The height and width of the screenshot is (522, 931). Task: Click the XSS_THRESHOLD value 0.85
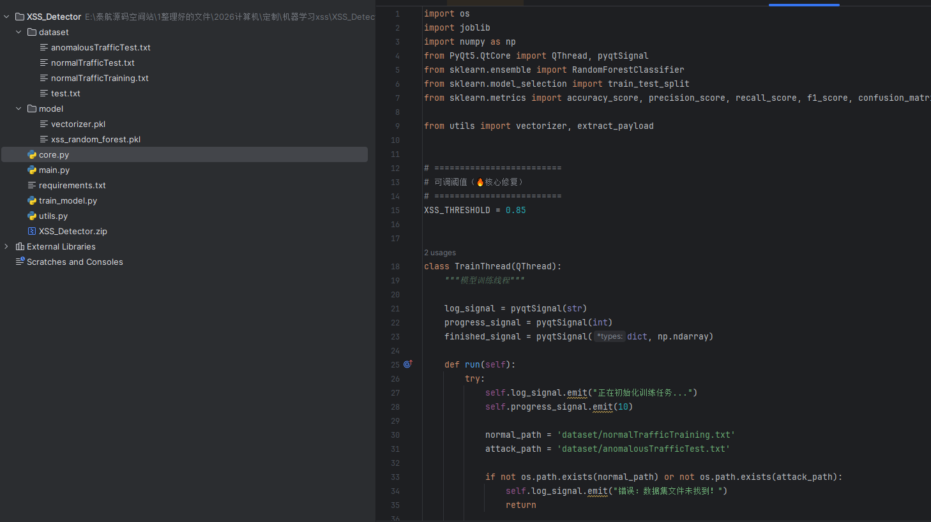coord(516,210)
